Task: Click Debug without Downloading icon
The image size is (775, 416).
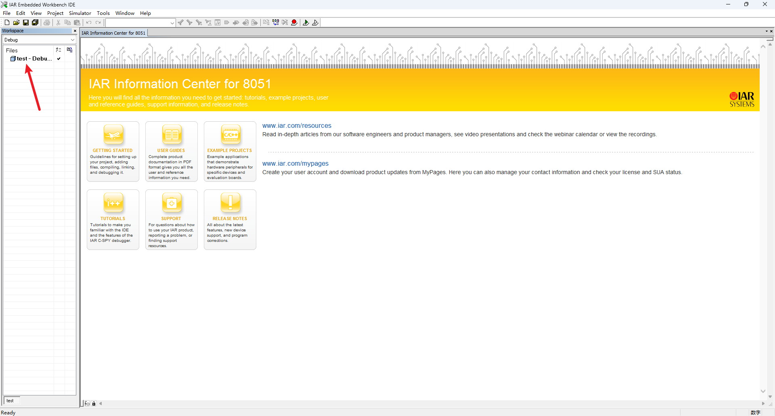Action: tap(315, 23)
